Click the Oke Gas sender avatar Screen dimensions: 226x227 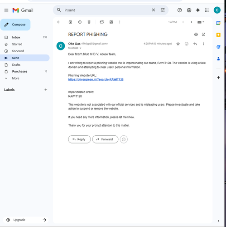61,46
